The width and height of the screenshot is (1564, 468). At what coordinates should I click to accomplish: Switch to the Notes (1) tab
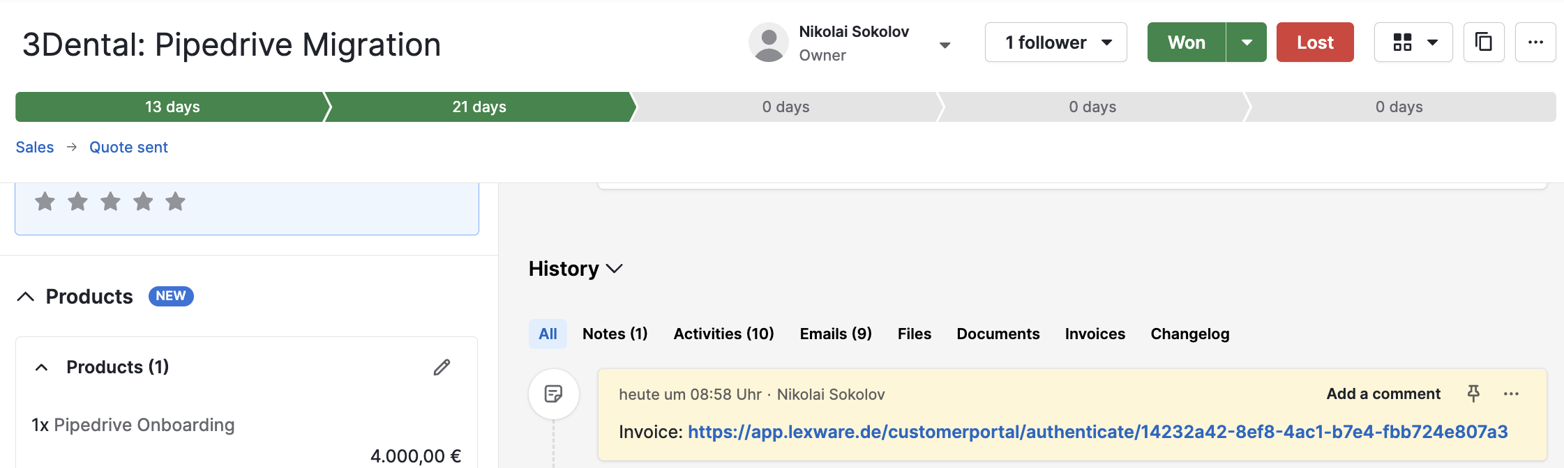tap(615, 334)
